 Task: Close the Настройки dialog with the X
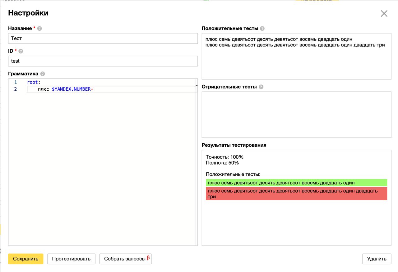(x=384, y=13)
